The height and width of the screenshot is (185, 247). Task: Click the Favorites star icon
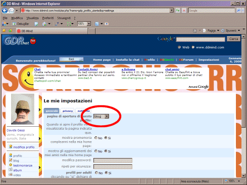click(4, 30)
